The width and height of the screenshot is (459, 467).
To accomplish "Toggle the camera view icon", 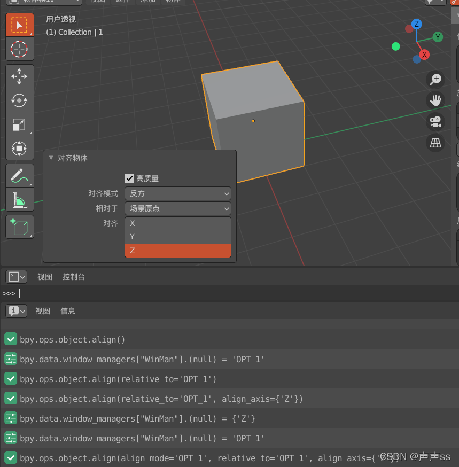I will pyautogui.click(x=435, y=122).
